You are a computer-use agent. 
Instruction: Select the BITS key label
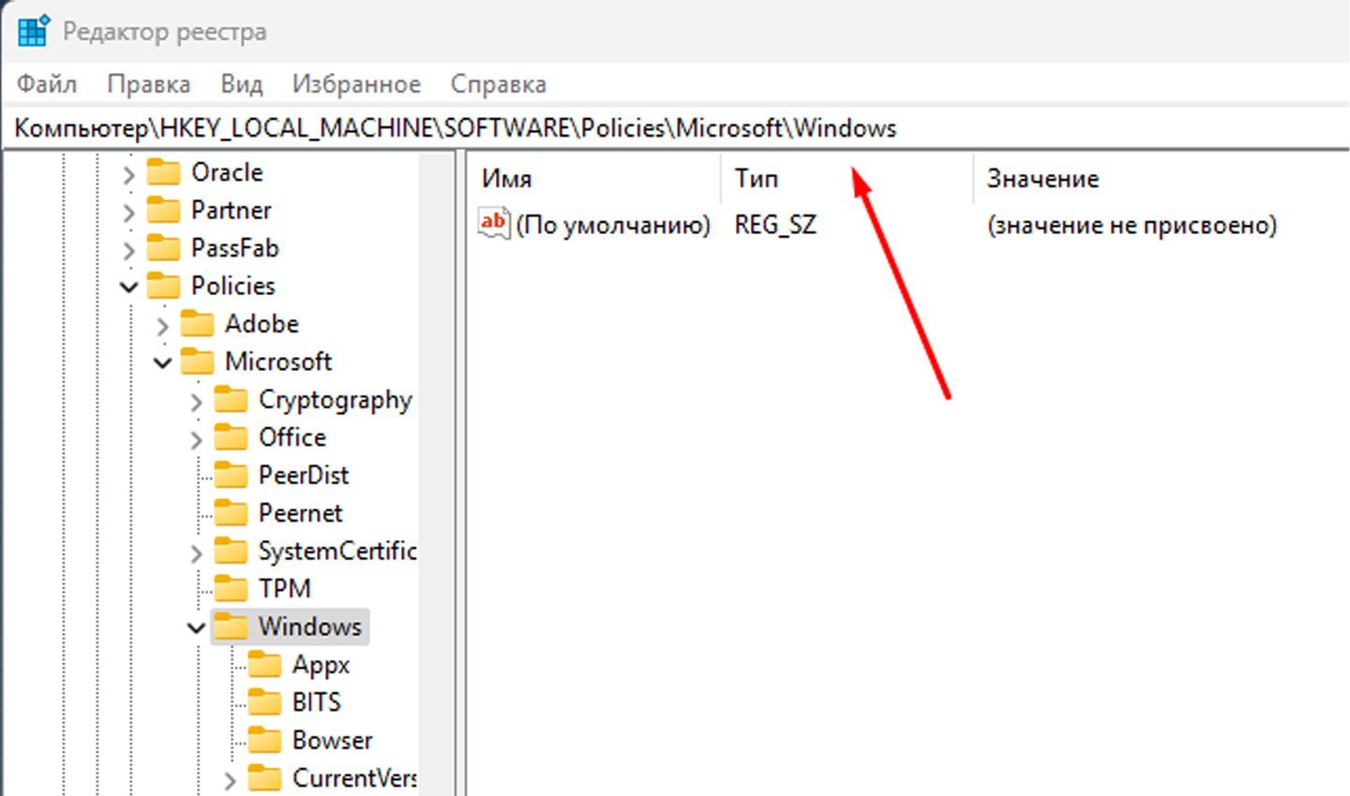point(317,702)
